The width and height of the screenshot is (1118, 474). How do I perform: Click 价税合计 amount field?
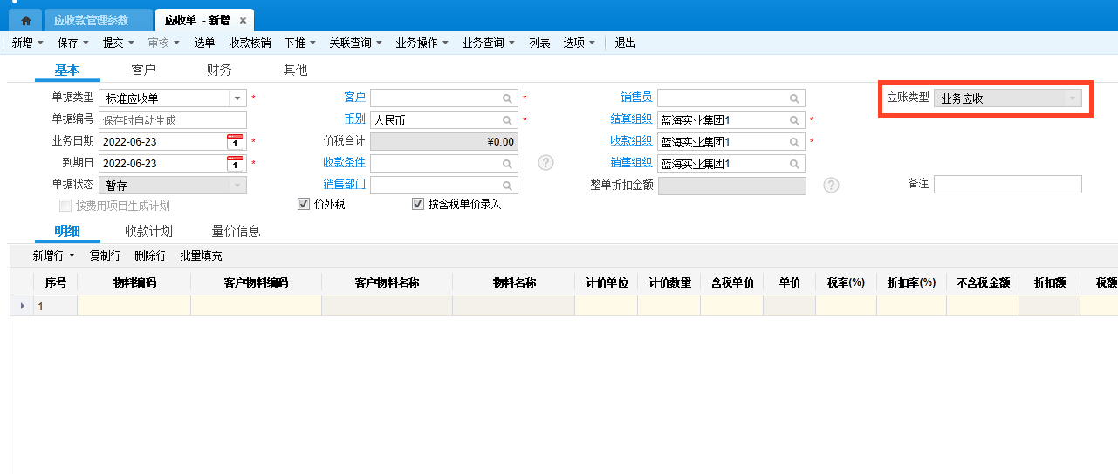point(444,141)
